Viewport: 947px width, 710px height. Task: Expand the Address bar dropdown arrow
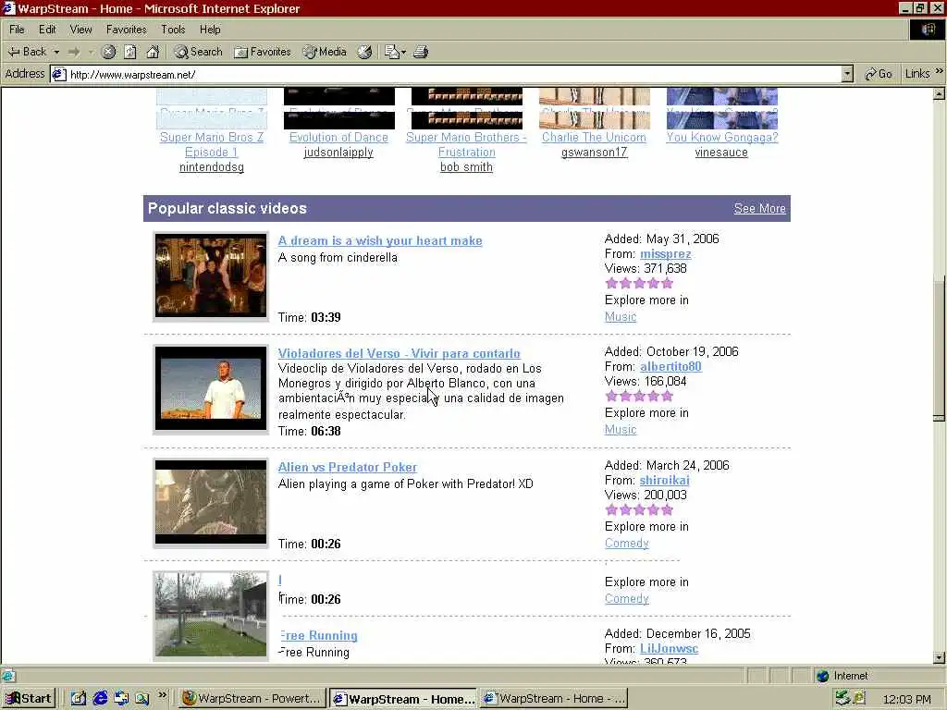click(x=847, y=74)
